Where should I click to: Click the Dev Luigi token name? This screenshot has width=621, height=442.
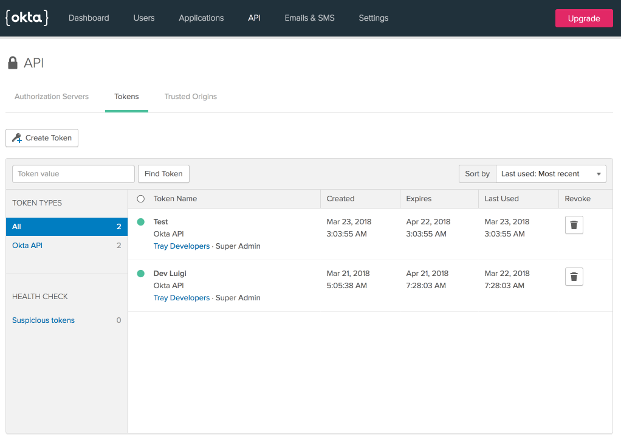click(x=170, y=274)
